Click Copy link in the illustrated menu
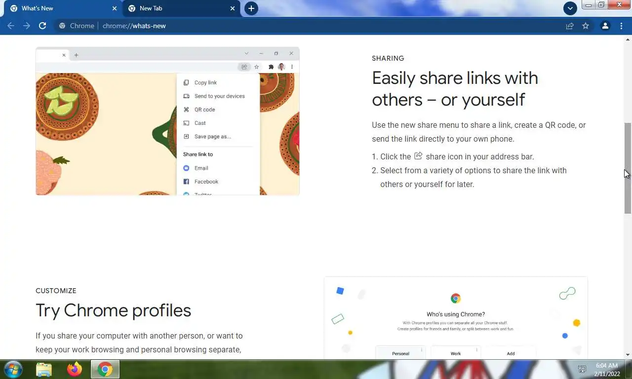 pos(205,82)
